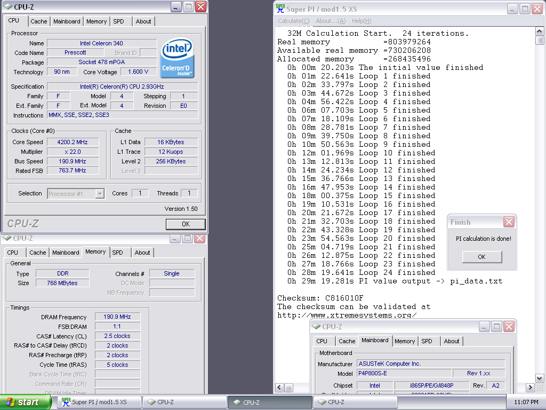Click the Windows logo in the Start button

click(x=11, y=402)
